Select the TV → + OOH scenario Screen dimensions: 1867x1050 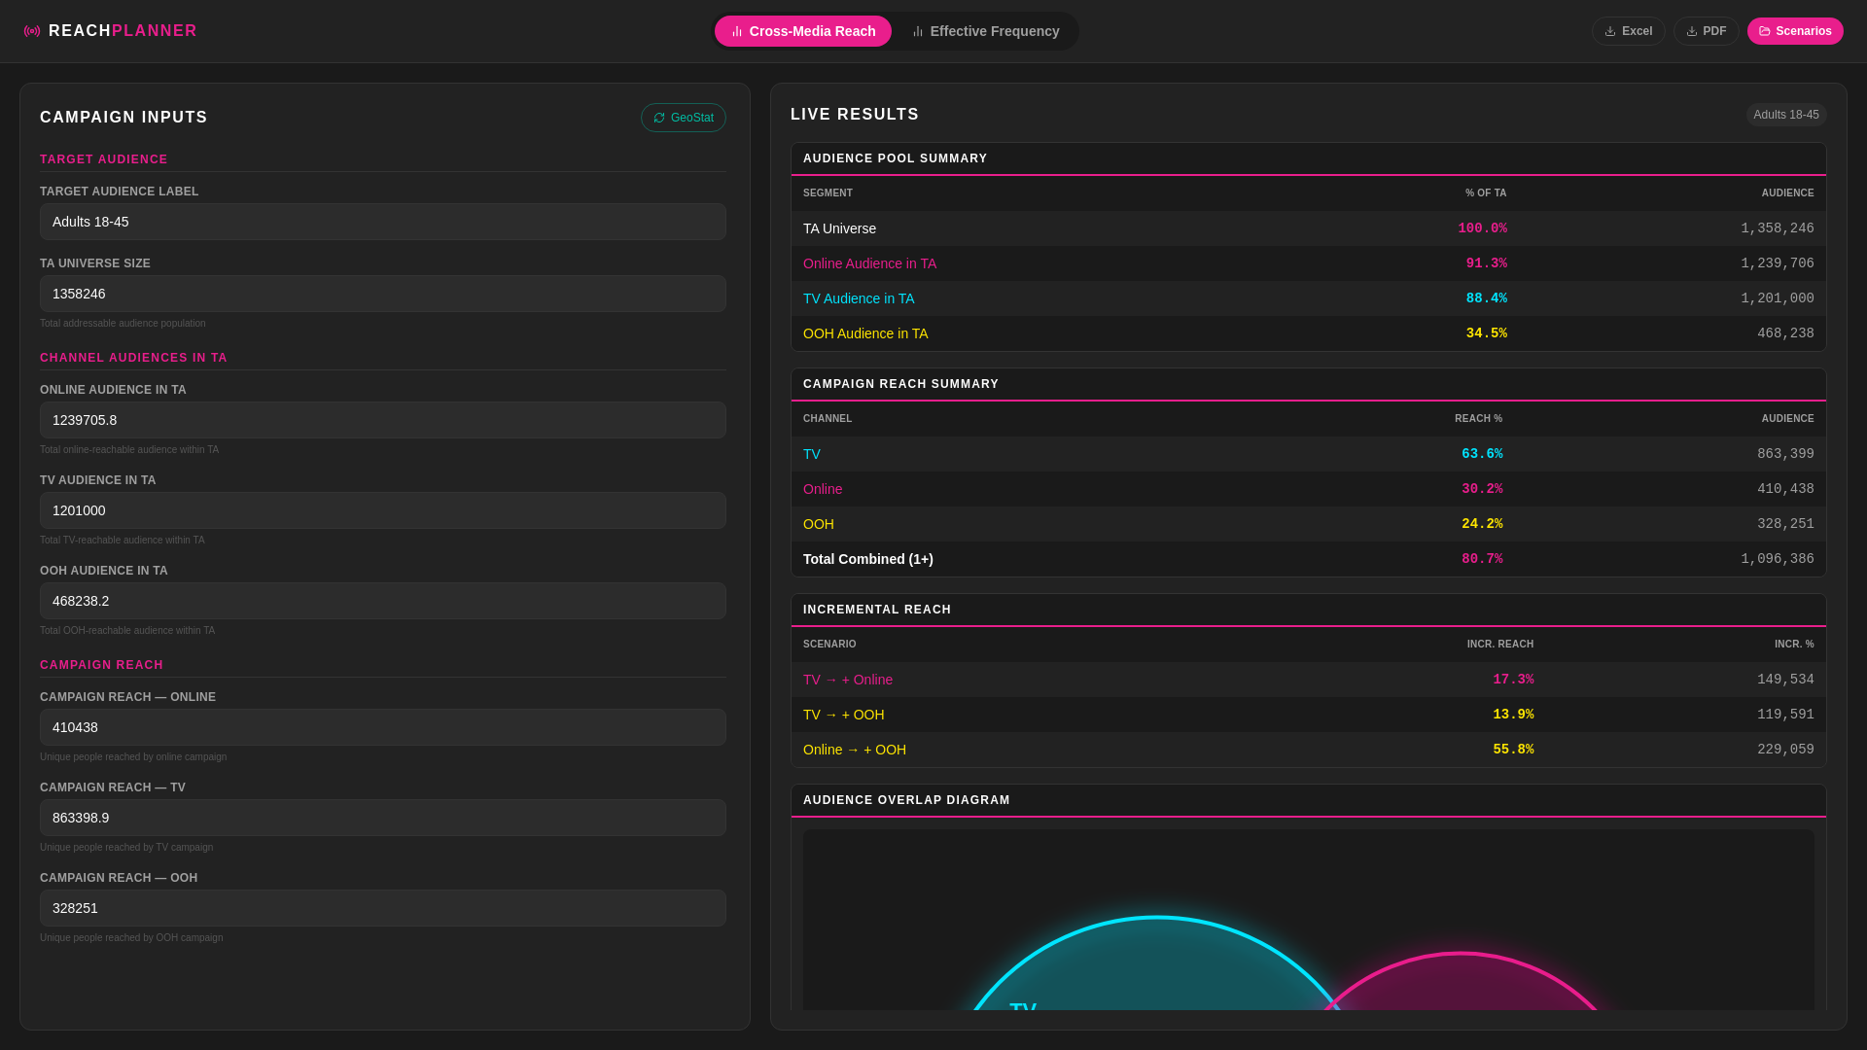[x=1308, y=715]
